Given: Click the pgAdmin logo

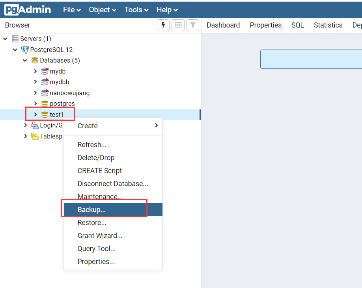Looking at the screenshot, I should tap(28, 9).
